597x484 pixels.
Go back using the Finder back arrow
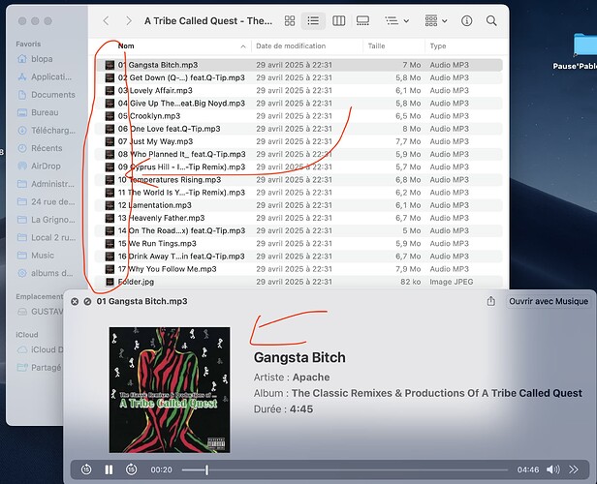pyautogui.click(x=107, y=21)
